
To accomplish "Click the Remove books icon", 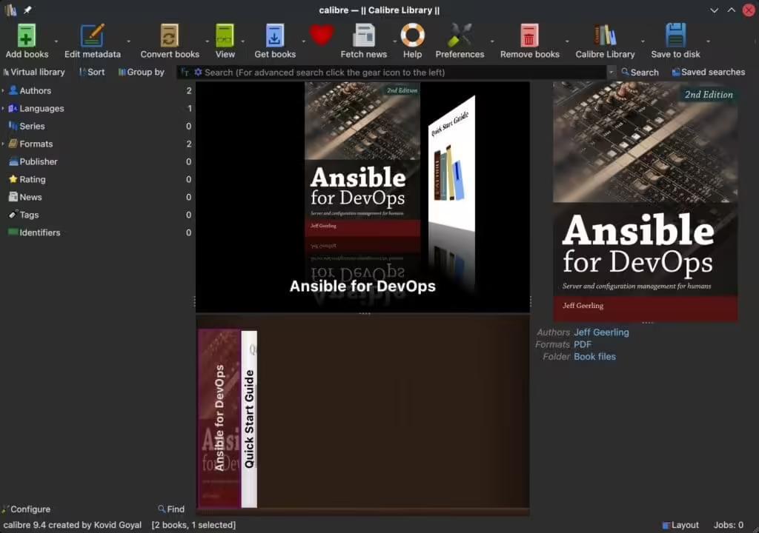I will click(x=528, y=36).
